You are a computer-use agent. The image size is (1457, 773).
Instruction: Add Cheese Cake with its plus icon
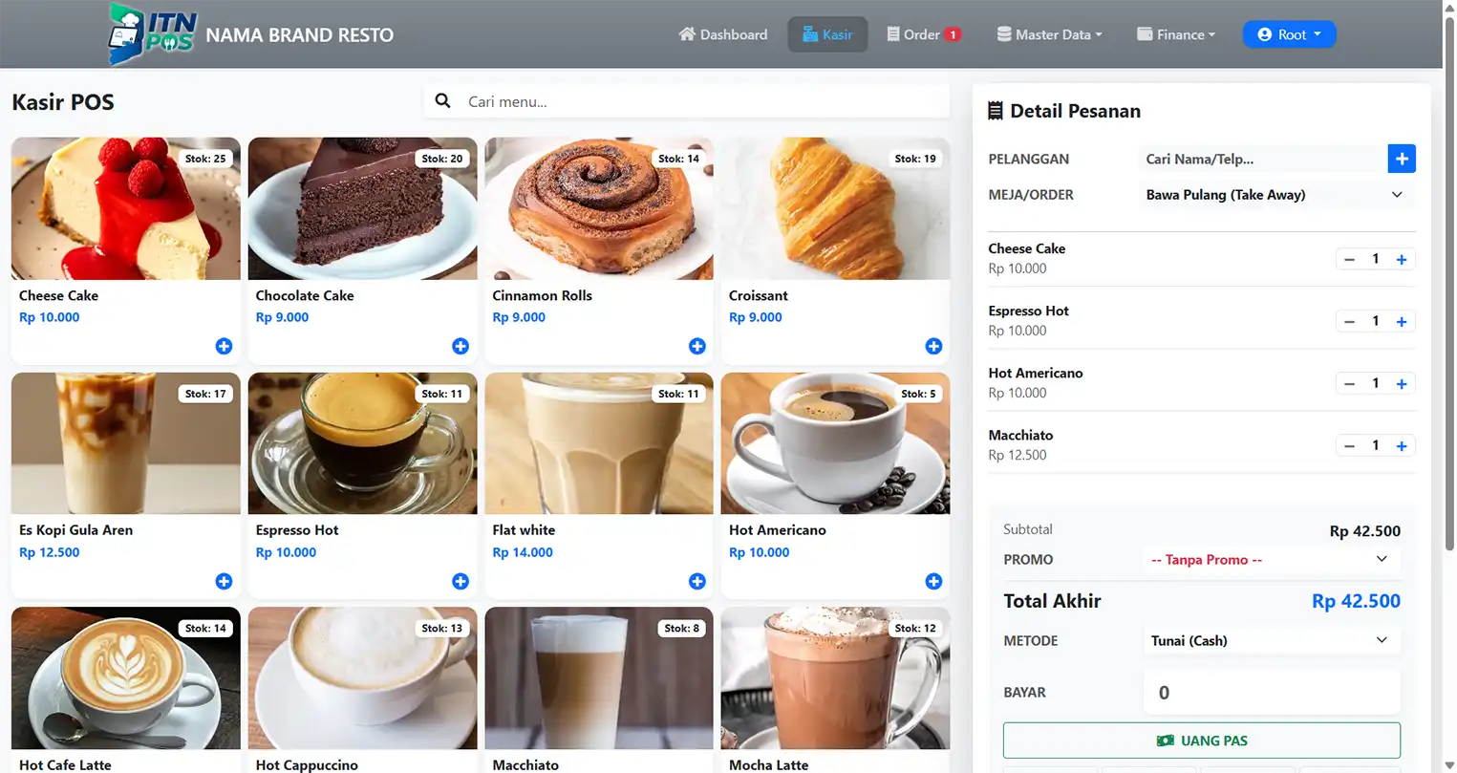[224, 346]
